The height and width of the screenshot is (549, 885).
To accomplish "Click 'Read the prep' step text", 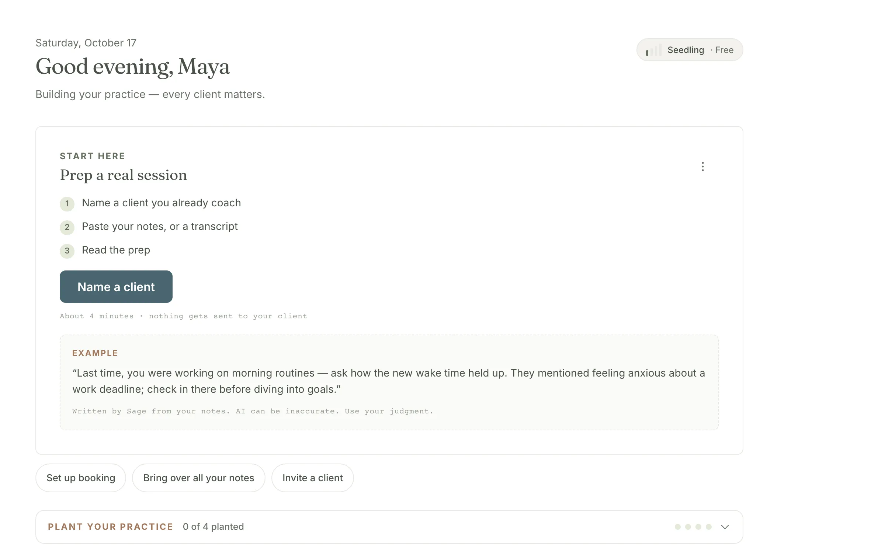I will coord(116,250).
